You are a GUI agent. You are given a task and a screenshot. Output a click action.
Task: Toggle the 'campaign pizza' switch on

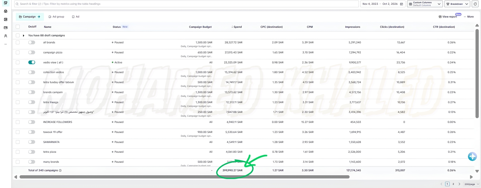point(32,53)
